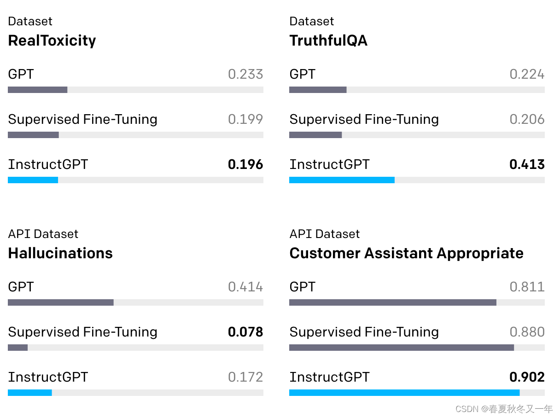Image resolution: width=560 pixels, height=418 pixels.
Task: Click the Hallucinations heading
Action: [60, 253]
